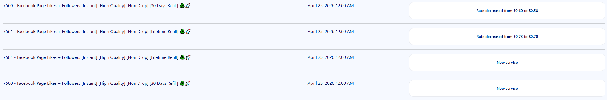The height and width of the screenshot is (100, 607).
Task: Click the date of 7560 New service entry
Action: 330,83
